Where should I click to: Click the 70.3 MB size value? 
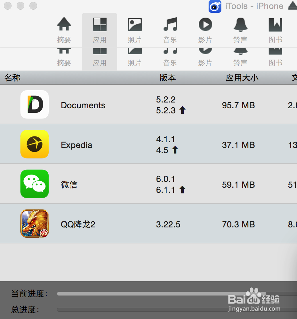click(238, 225)
